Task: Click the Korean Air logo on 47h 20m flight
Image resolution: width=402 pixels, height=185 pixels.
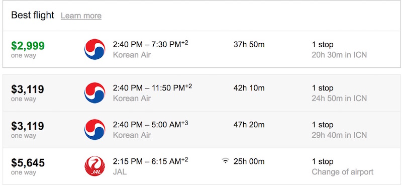Action: [94, 129]
